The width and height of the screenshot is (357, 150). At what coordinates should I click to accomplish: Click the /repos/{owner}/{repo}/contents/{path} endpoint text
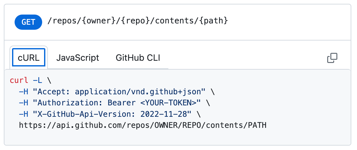coord(137,22)
